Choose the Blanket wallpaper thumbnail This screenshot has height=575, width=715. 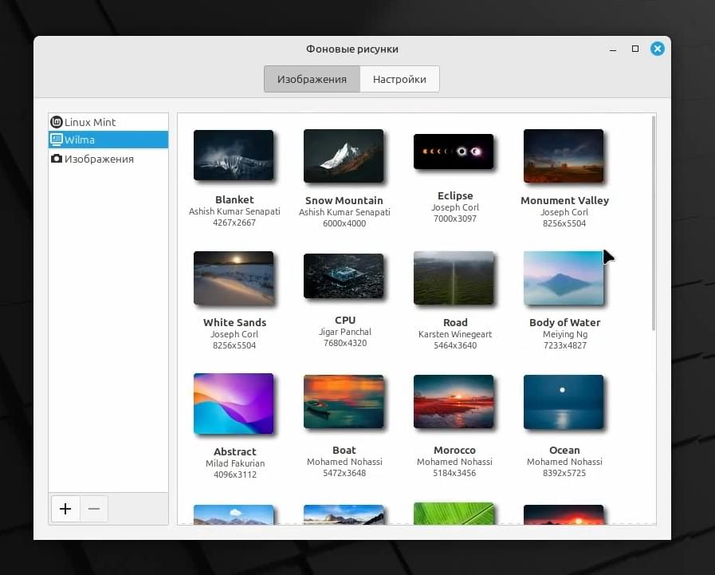pos(234,156)
